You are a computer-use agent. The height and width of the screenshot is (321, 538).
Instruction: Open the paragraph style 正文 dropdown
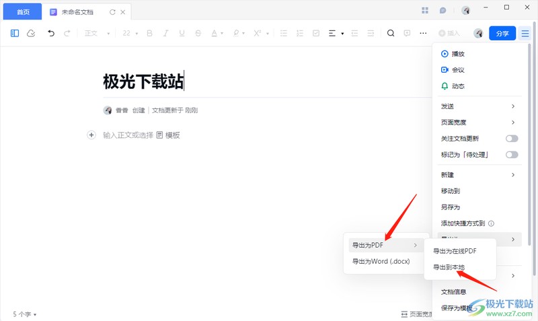point(98,33)
